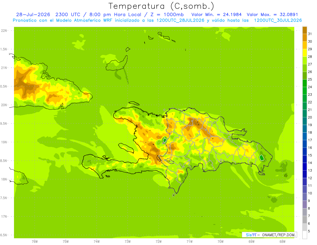The image size is (317, 245).
Task: Click the '21N' latitude label
Action: pos(4,68)
